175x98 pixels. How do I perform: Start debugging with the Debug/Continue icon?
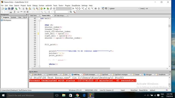[73, 8]
